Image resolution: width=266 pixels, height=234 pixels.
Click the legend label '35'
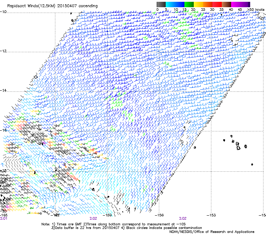tap(221, 10)
